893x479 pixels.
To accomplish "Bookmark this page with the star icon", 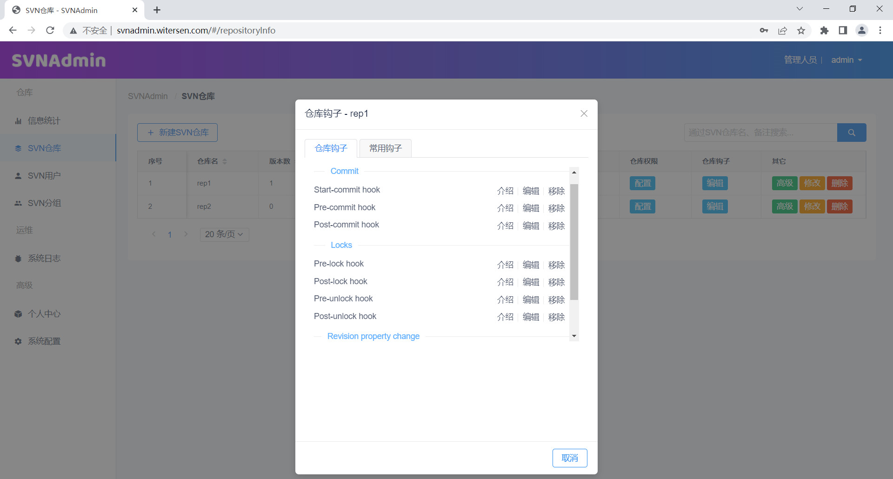I will click(801, 30).
